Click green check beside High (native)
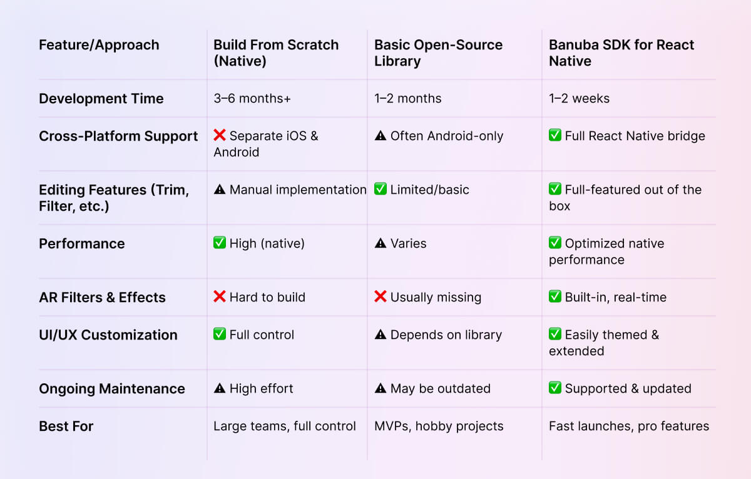751x479 pixels. coord(220,243)
